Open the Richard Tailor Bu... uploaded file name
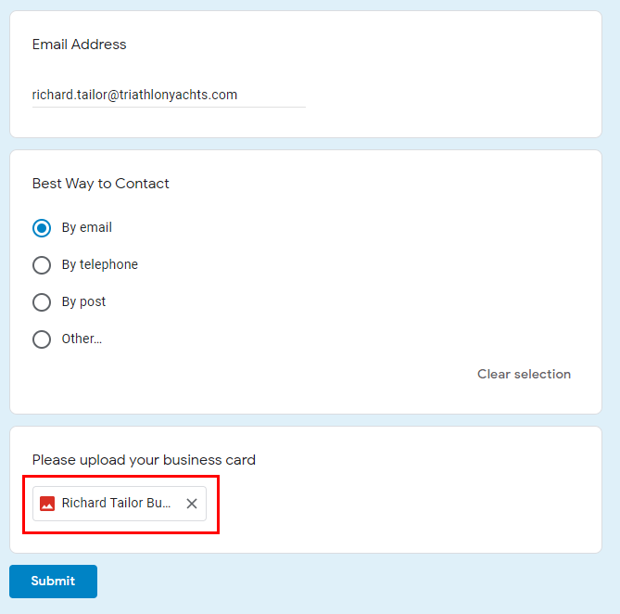The image size is (620, 614). pyautogui.click(x=116, y=503)
